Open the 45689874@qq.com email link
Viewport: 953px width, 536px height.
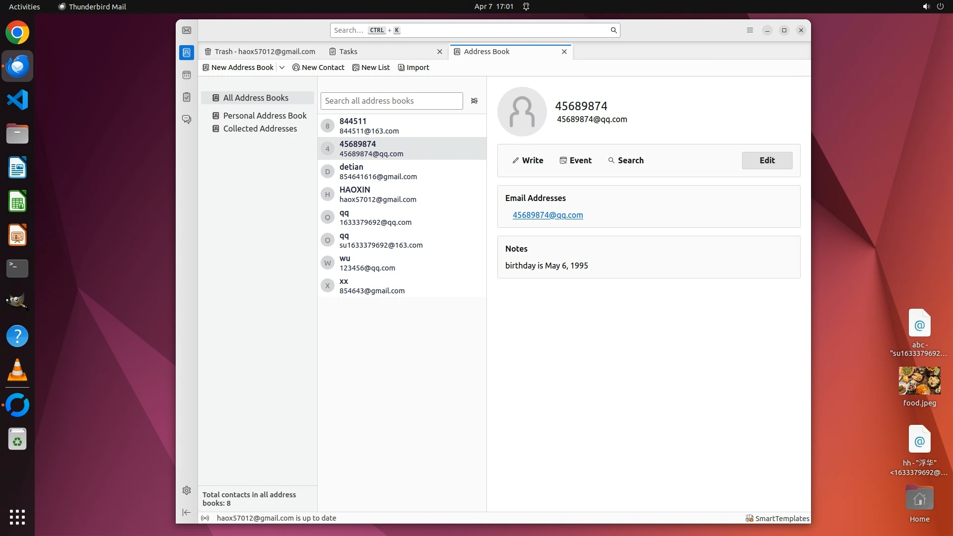tap(547, 215)
